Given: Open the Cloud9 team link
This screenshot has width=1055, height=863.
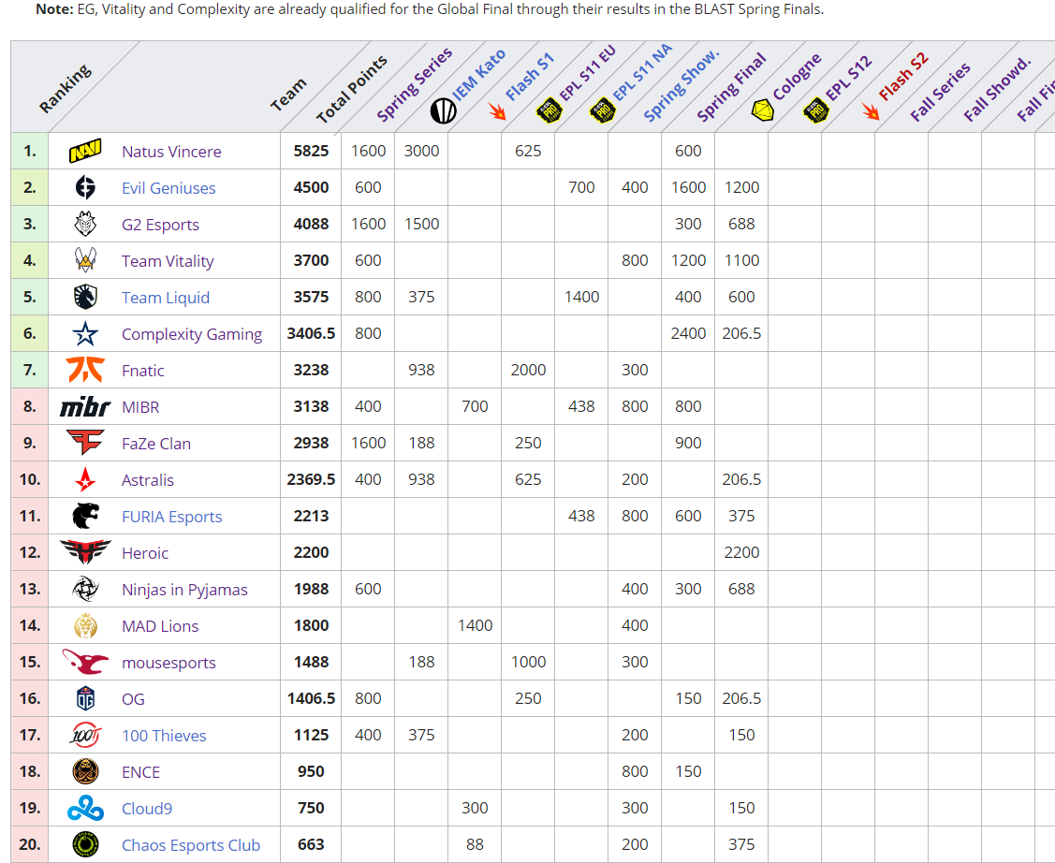Looking at the screenshot, I should pos(147,809).
